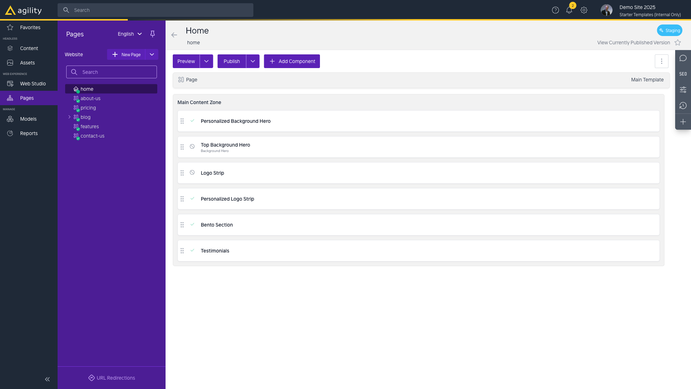This screenshot has width=691, height=389.
Task: Click the Add Component button
Action: click(x=292, y=61)
